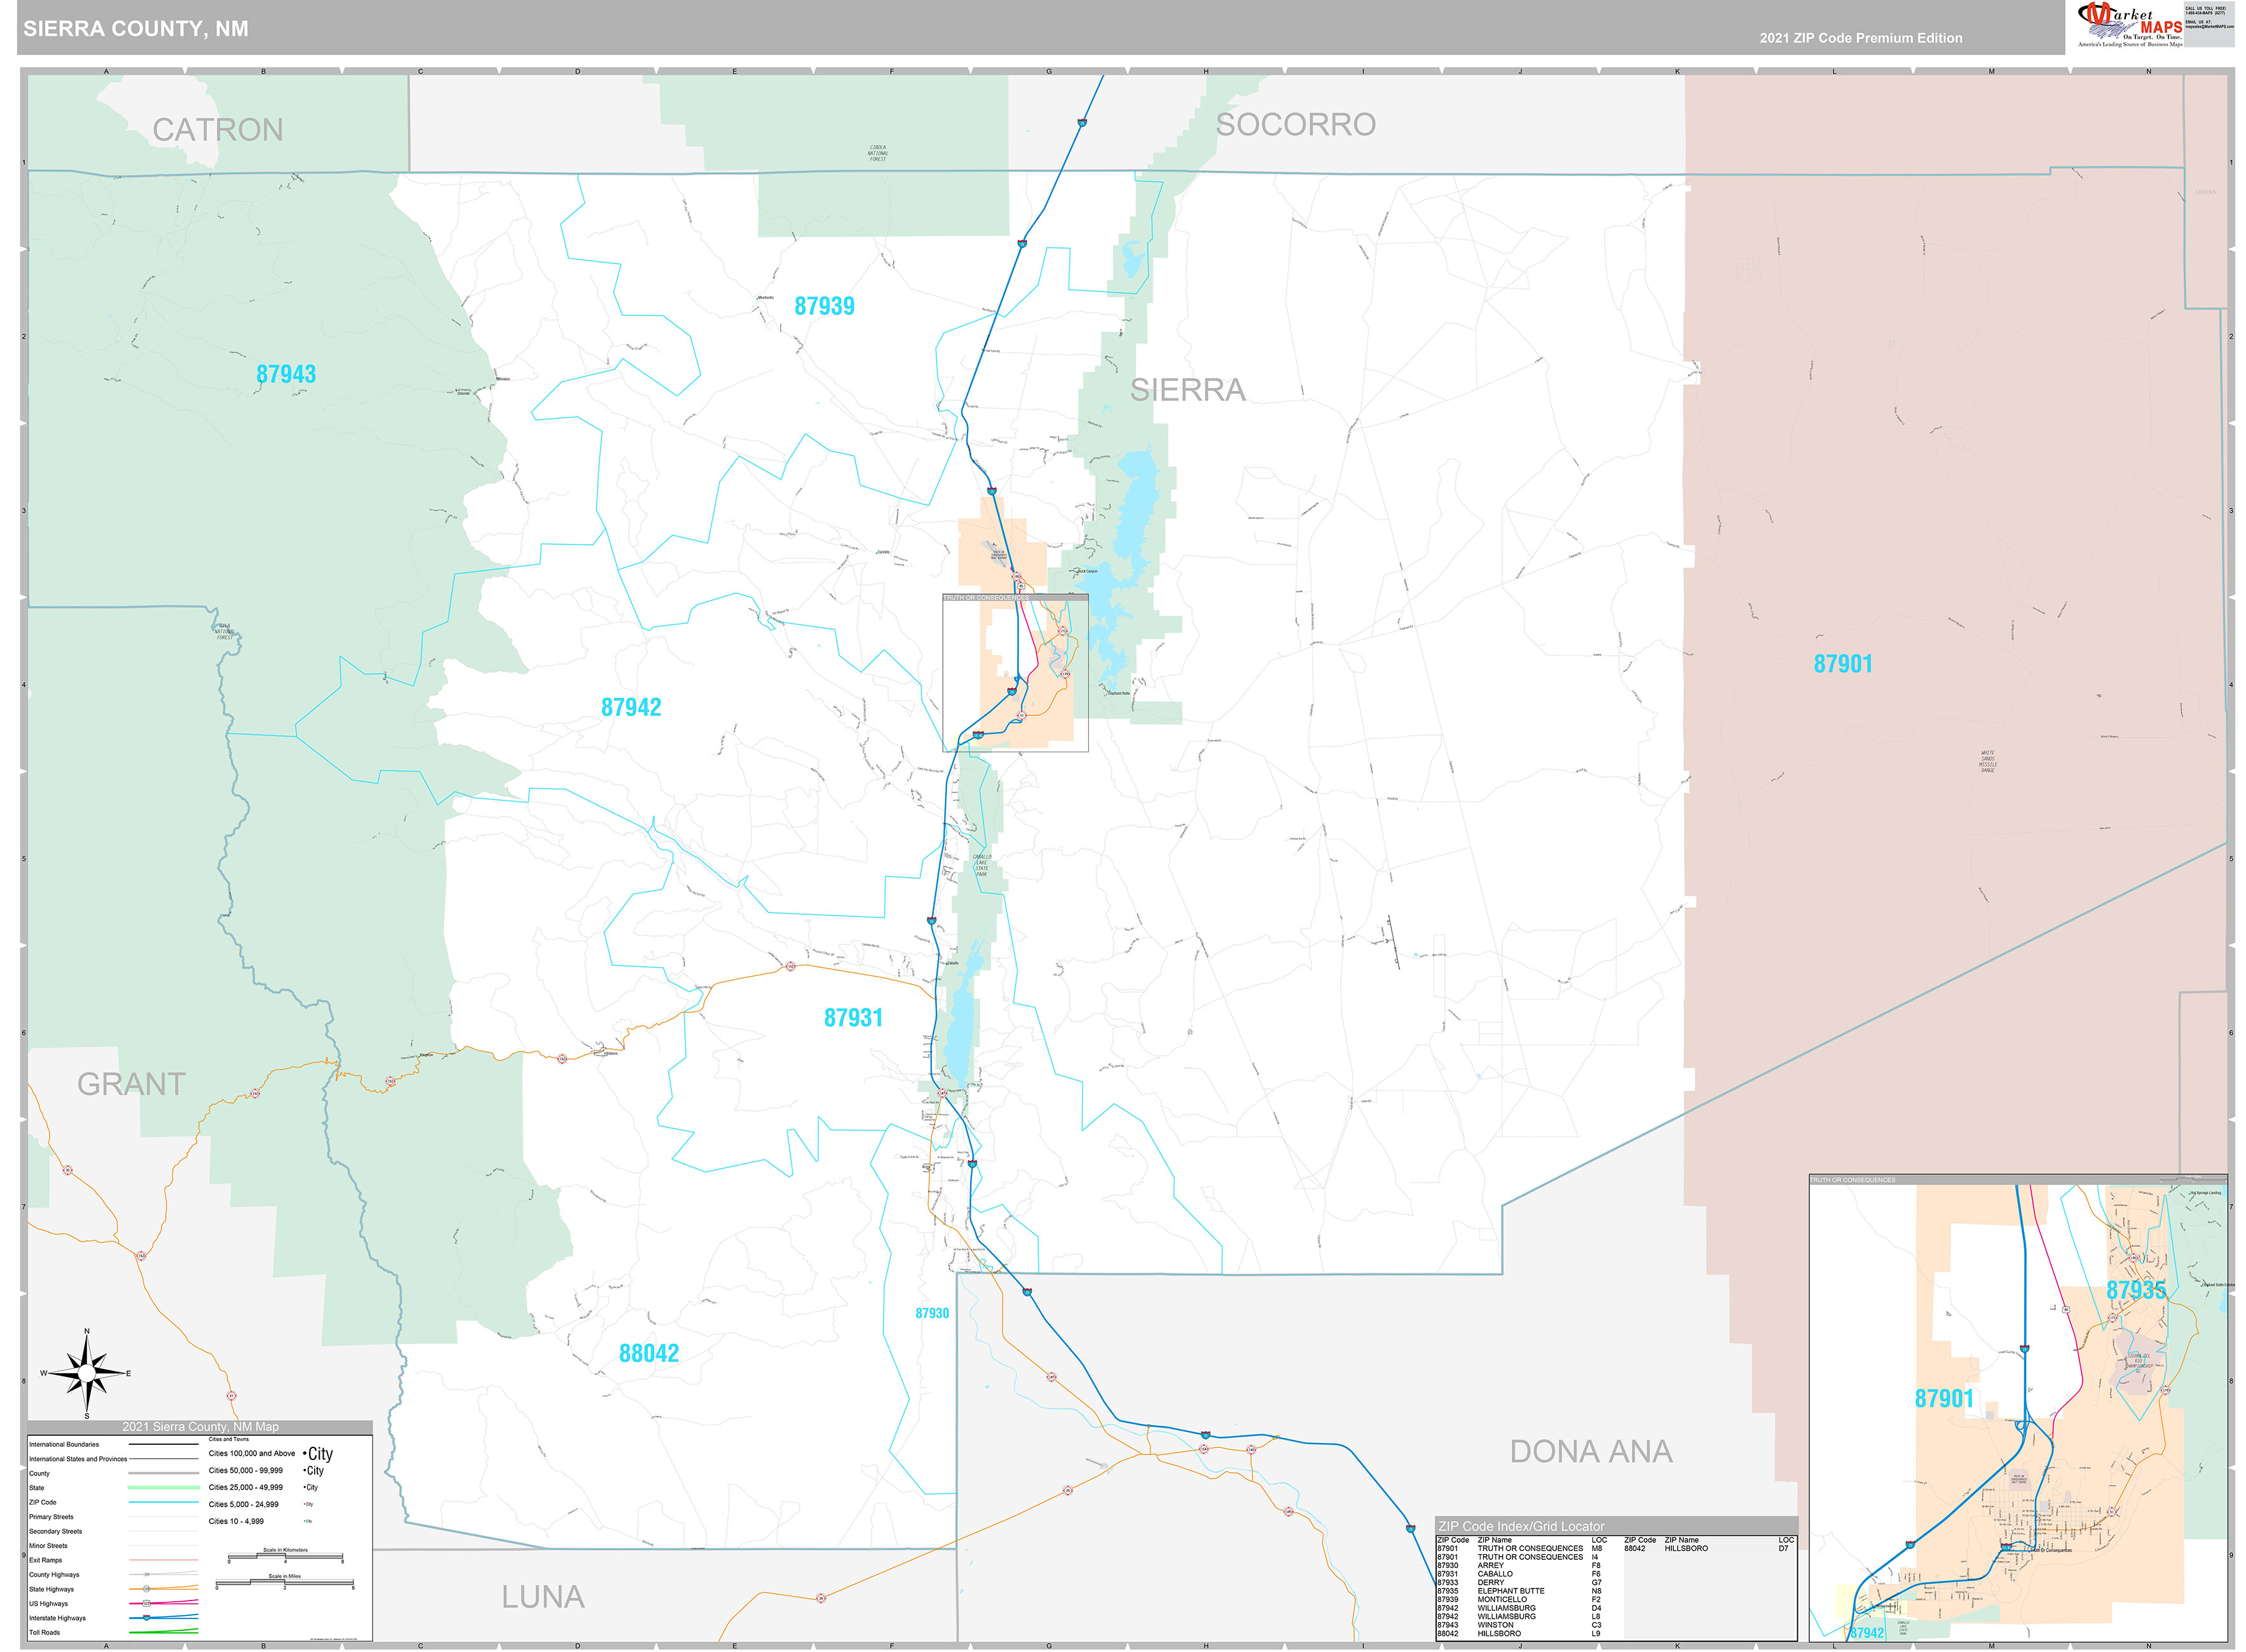Click the green Toll Roads line sample
The image size is (2246, 1652).
pyautogui.click(x=163, y=1631)
